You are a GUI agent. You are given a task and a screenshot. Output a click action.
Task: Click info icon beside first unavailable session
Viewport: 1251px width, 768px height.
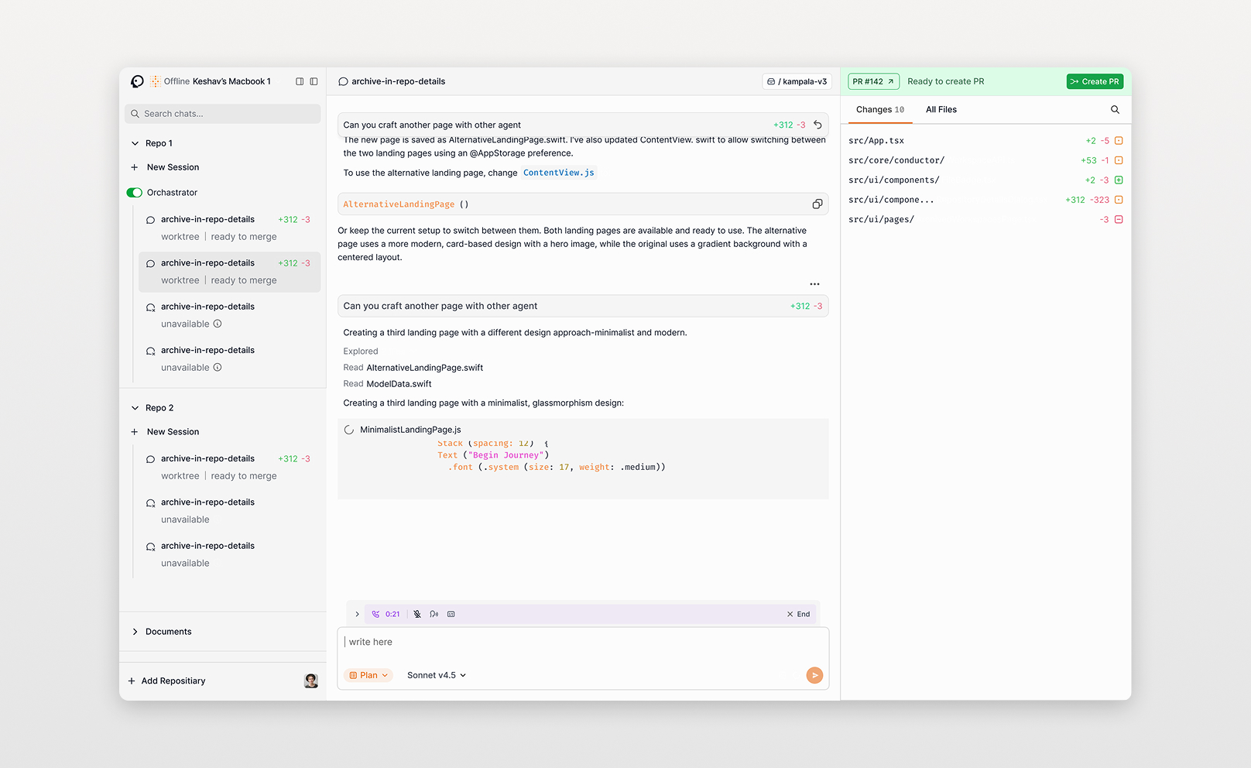218,324
